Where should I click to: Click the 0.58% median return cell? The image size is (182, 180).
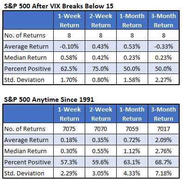(69, 57)
